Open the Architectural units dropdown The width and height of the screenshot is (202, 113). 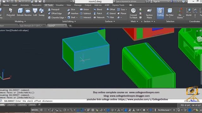point(165,110)
